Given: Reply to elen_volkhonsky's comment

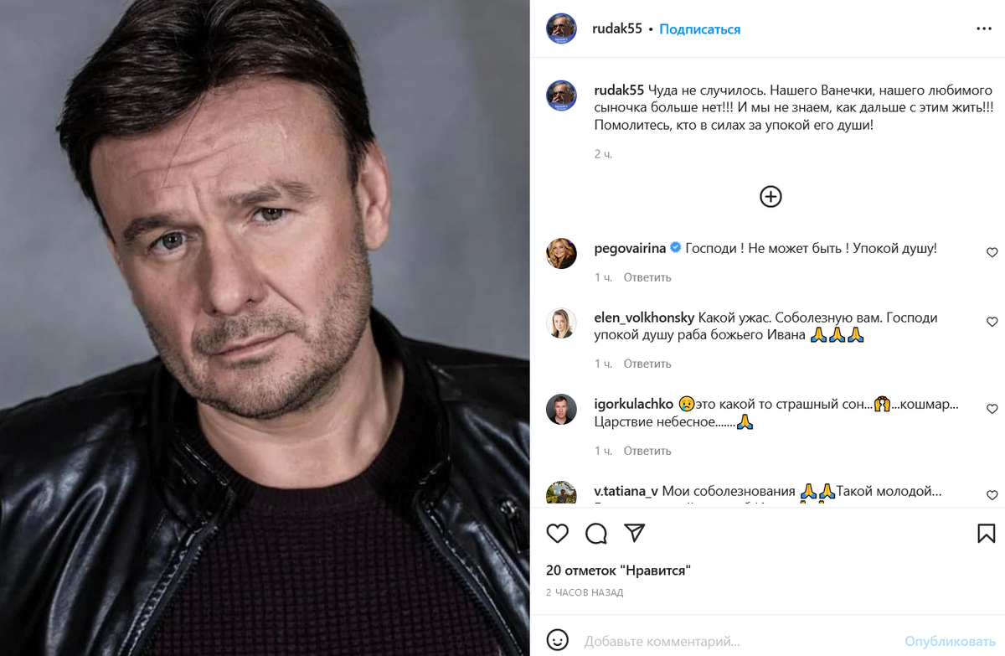Looking at the screenshot, I should coord(647,364).
